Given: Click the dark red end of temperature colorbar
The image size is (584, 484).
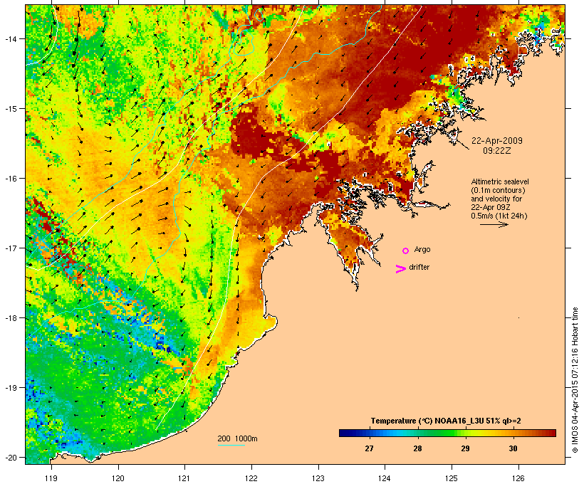Looking at the screenshot, I should tap(553, 433).
